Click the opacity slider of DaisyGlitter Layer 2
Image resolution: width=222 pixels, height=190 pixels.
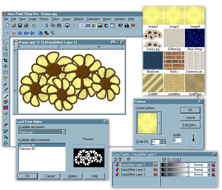175,170
